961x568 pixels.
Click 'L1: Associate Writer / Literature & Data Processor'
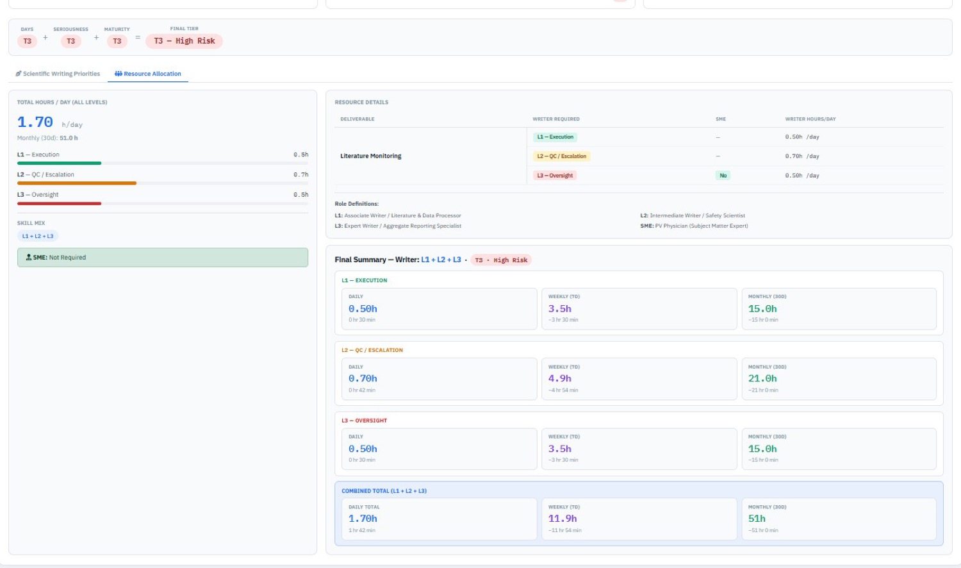(398, 215)
